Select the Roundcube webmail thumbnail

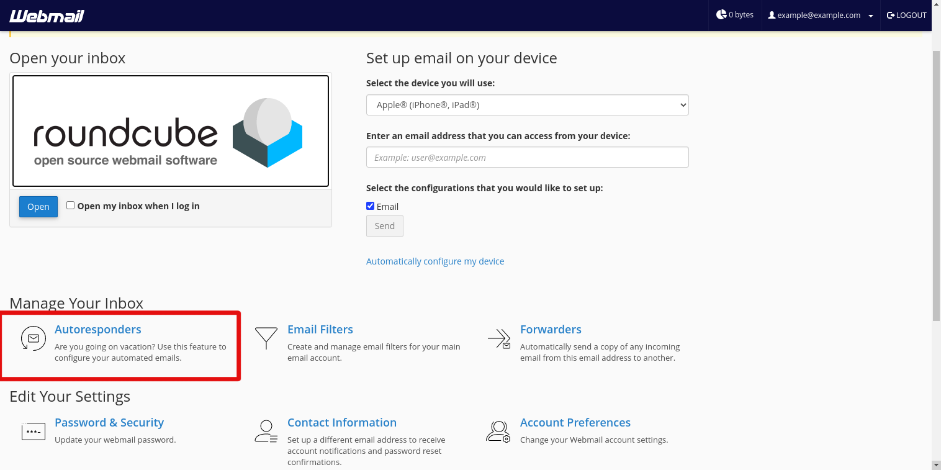point(171,131)
